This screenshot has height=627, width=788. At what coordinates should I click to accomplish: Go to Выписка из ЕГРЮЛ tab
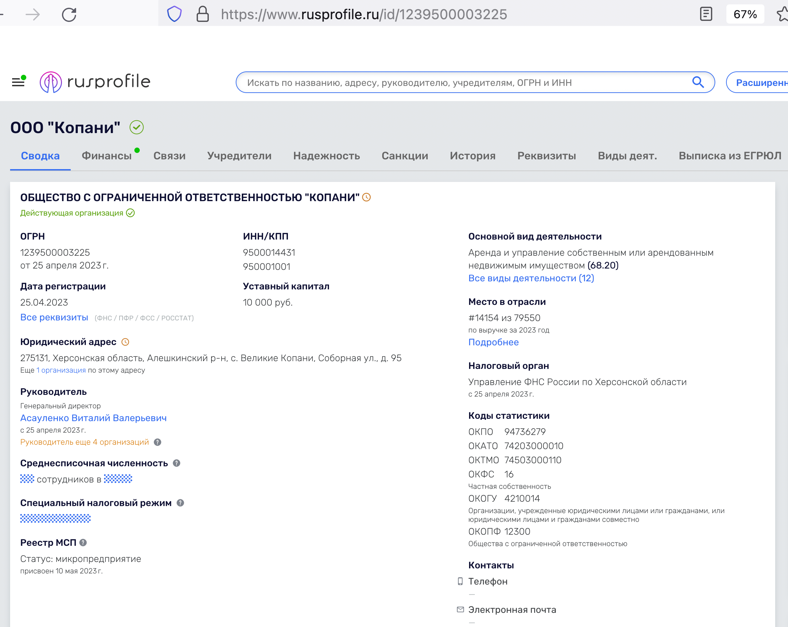tap(729, 156)
